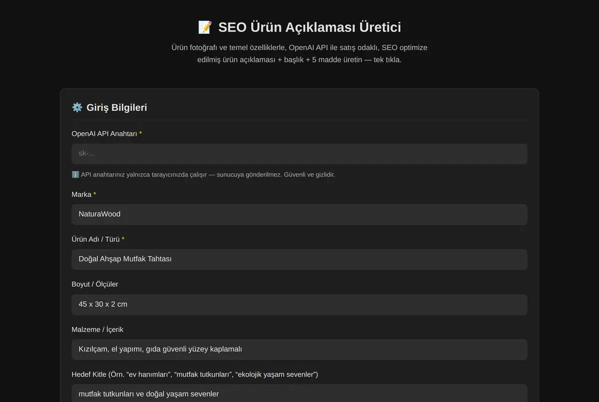This screenshot has width=599, height=402.
Task: Click the OpenAI API key input field
Action: 299,154
